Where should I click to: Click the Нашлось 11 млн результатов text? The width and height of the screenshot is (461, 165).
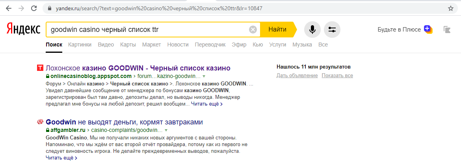(x=313, y=67)
